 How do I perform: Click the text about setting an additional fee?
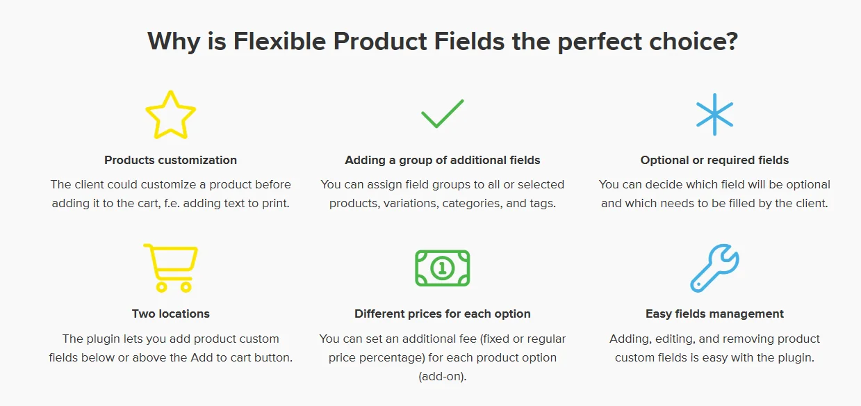442,348
